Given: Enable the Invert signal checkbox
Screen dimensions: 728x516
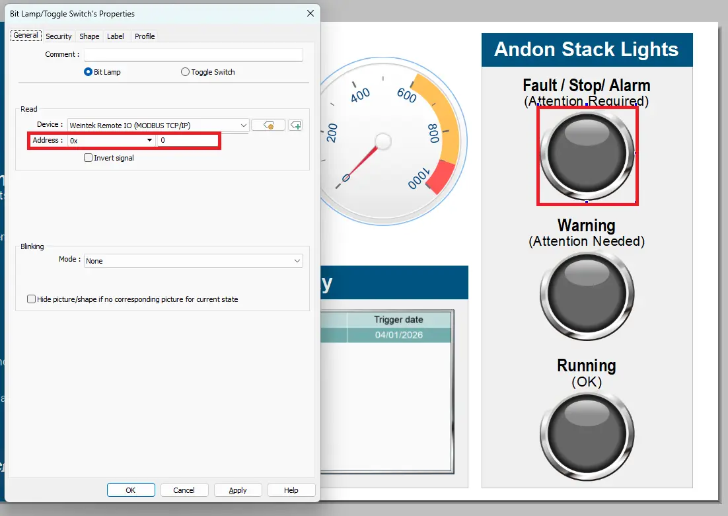Looking at the screenshot, I should point(89,157).
